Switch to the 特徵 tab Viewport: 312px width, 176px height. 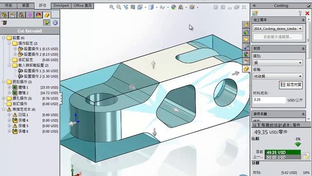click(x=8, y=5)
